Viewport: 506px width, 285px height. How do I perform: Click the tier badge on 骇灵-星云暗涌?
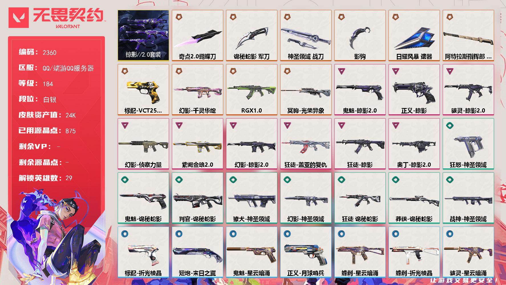click(x=450, y=234)
